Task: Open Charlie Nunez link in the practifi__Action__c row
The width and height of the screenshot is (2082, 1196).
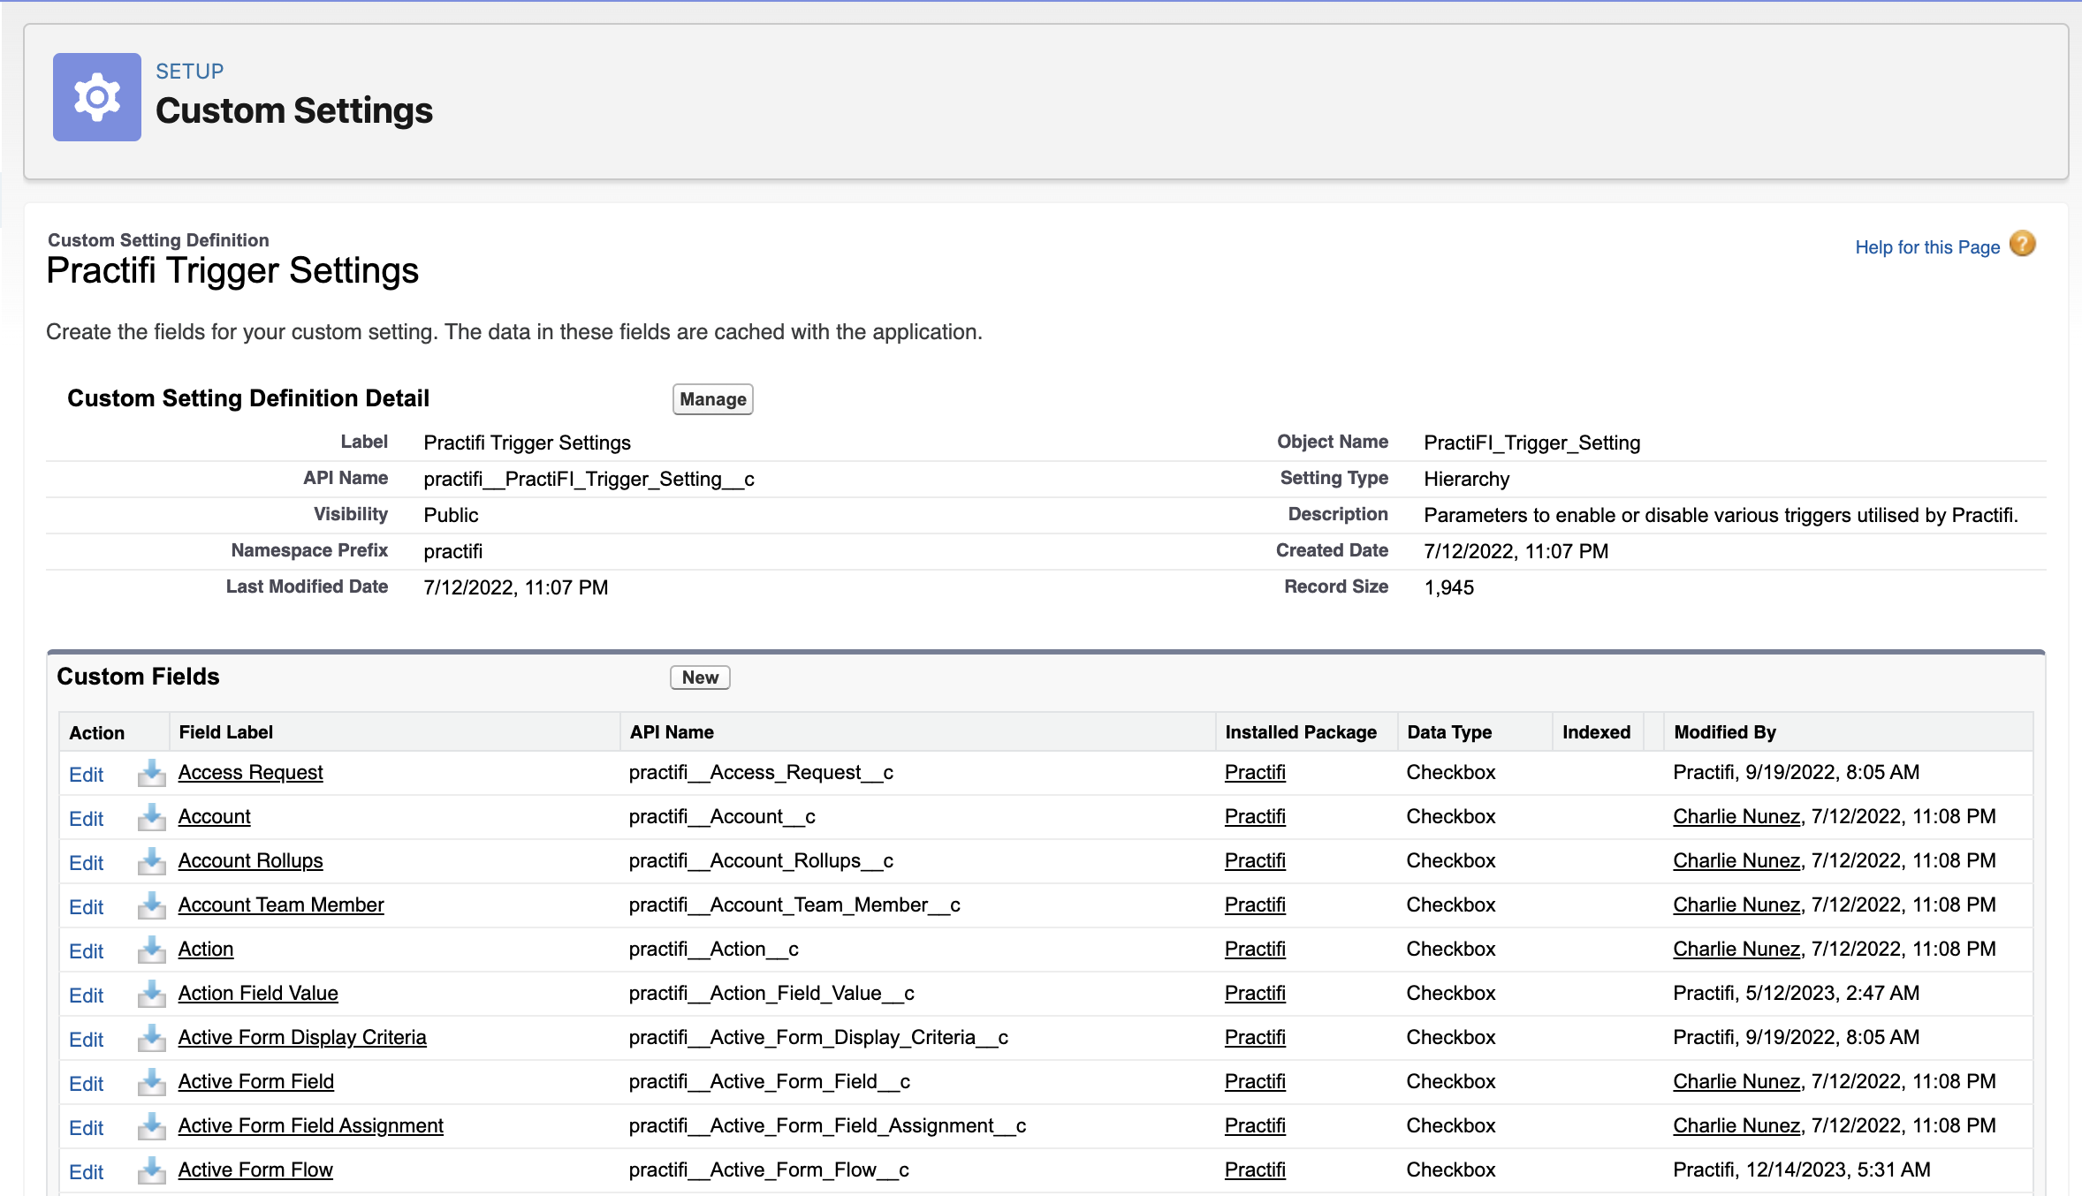Action: point(1736,949)
